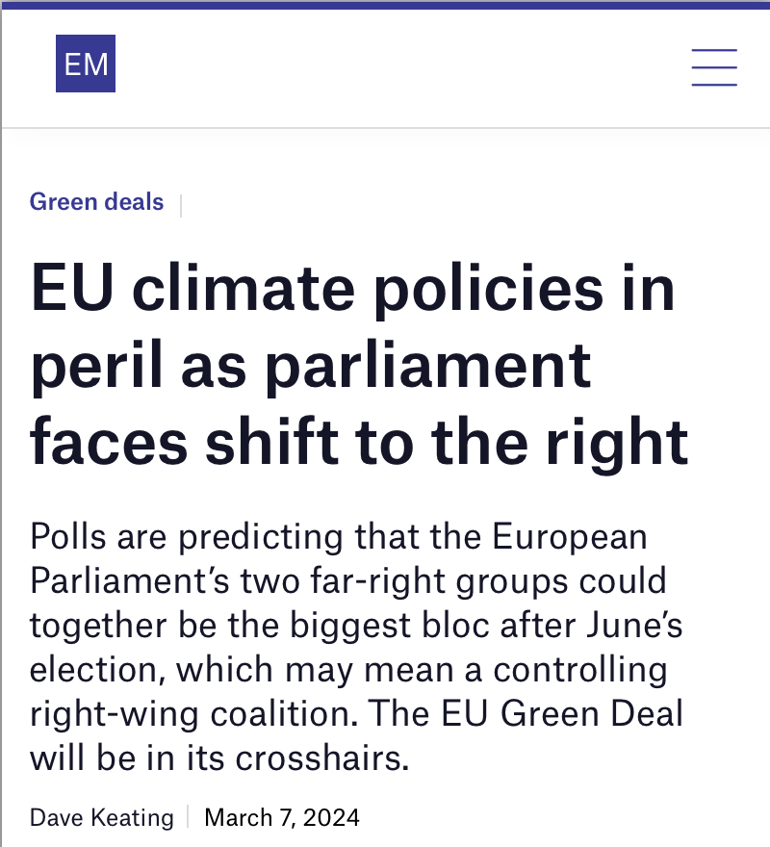Click the word "parliament" in the headline
Viewport: 770px width, 847px height.
(428, 369)
